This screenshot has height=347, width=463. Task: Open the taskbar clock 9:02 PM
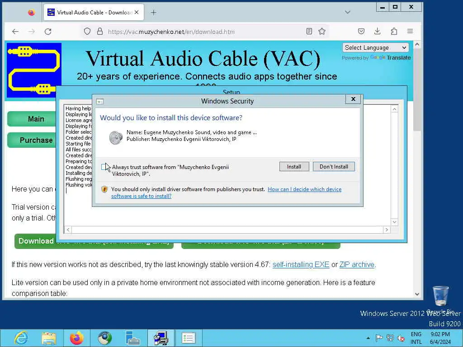point(440,338)
